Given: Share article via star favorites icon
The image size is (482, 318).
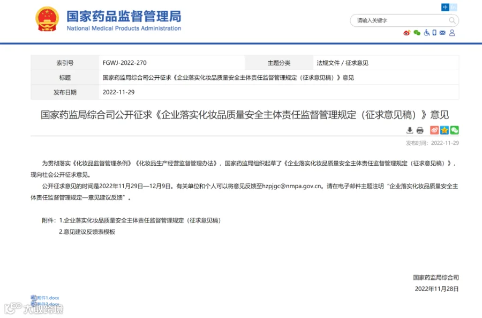Looking at the screenshot, I should pos(444,130).
